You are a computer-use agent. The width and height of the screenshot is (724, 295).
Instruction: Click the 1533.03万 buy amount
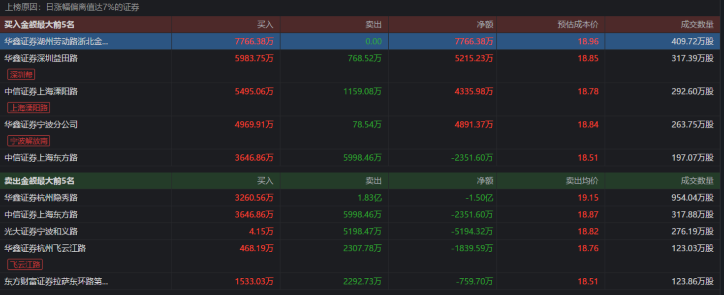point(254,282)
